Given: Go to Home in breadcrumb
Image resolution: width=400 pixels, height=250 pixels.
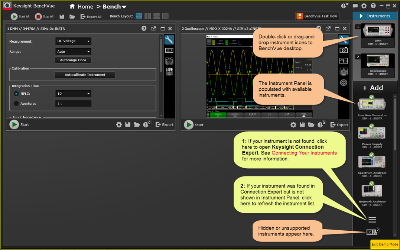Looking at the screenshot, I should click(x=82, y=7).
